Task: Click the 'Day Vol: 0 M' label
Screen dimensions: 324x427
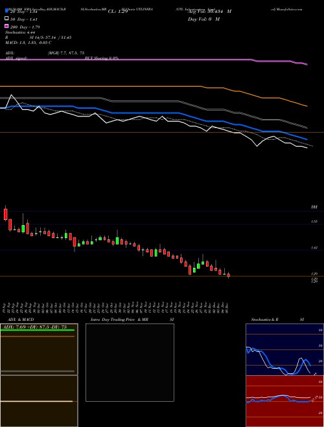Action: 203,19
